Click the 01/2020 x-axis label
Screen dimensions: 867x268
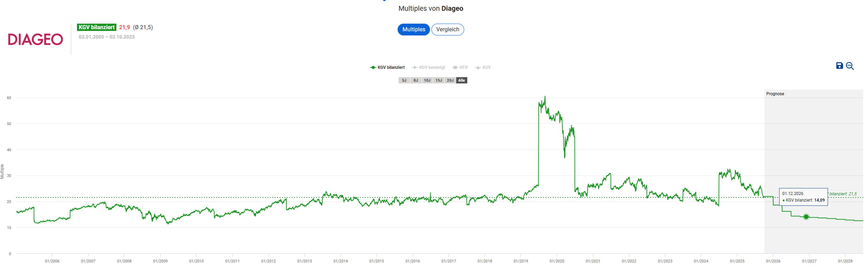pyautogui.click(x=557, y=261)
